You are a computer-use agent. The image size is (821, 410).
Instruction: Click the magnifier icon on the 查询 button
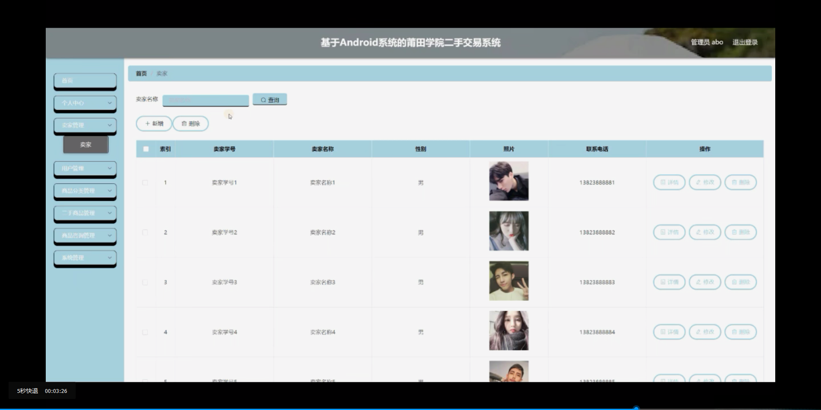tap(264, 100)
